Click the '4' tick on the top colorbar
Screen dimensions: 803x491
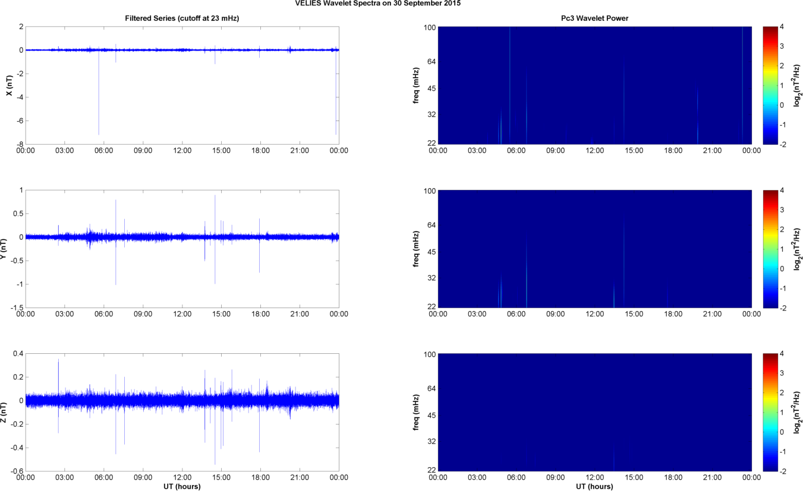783,27
